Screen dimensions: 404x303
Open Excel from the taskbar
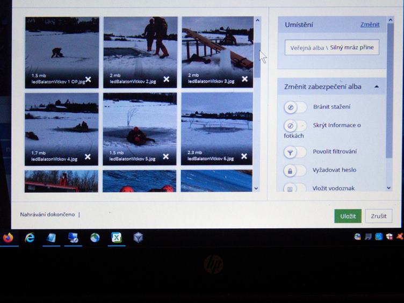(117, 237)
